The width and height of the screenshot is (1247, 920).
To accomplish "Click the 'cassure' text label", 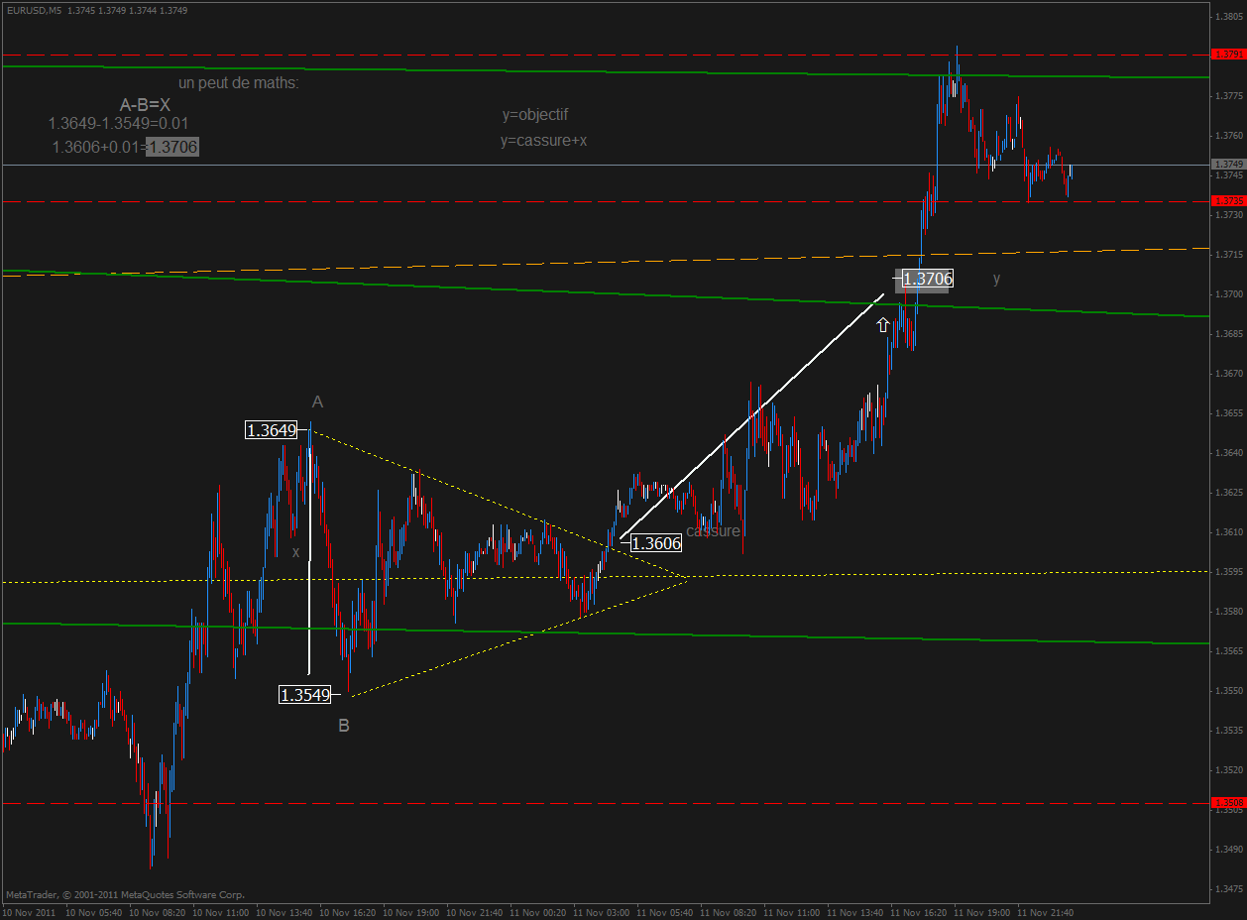I will tap(713, 531).
